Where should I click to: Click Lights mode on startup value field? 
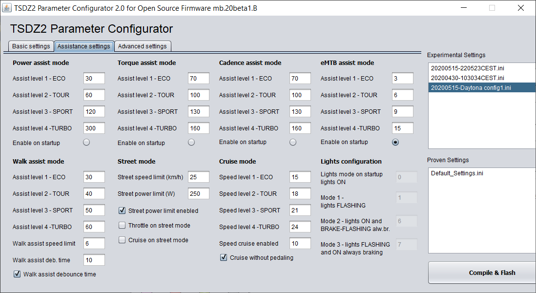[407, 177]
